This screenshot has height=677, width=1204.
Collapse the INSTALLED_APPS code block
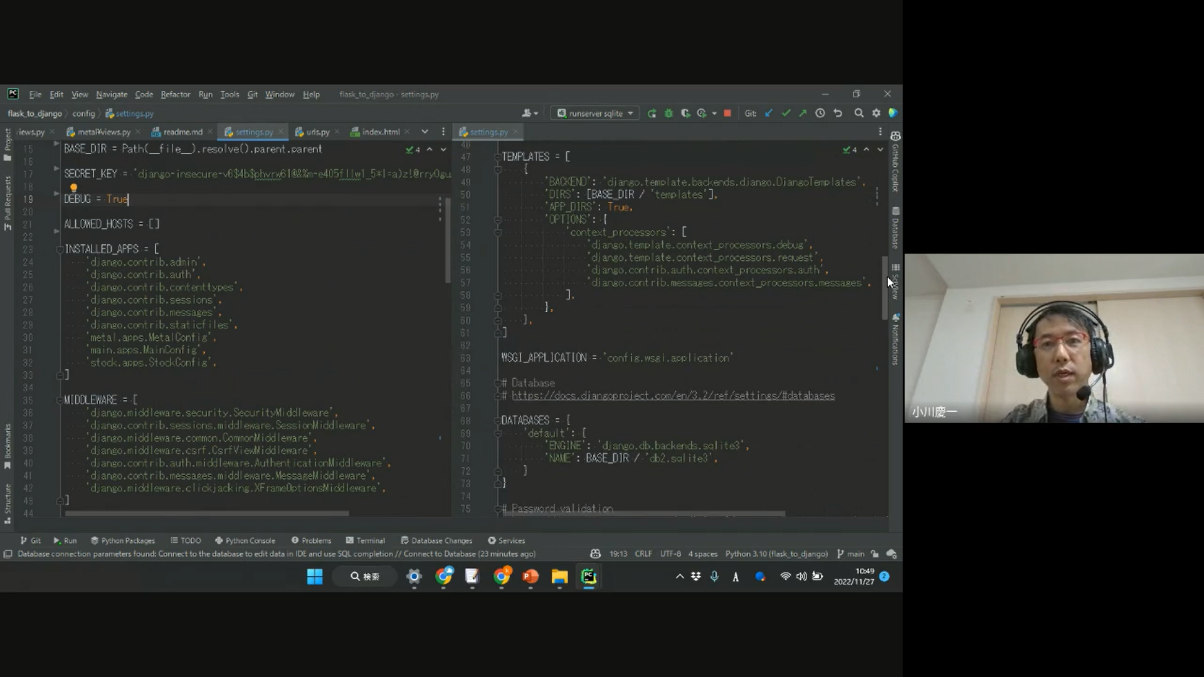pos(60,249)
